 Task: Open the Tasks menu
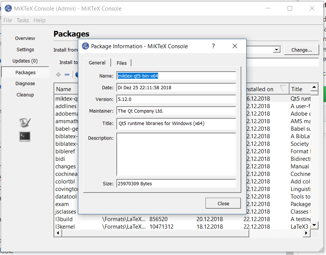coord(23,20)
